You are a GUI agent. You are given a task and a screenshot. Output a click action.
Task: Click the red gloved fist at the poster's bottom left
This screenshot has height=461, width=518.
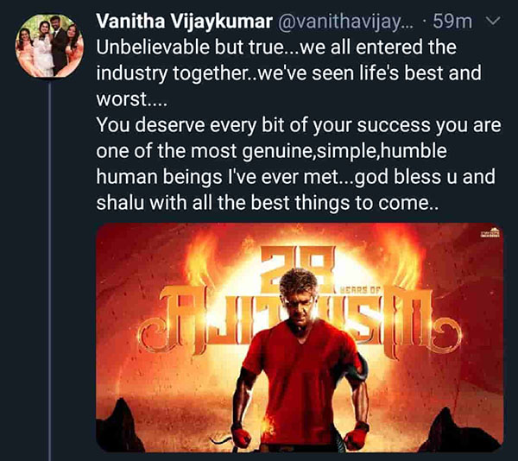(241, 435)
